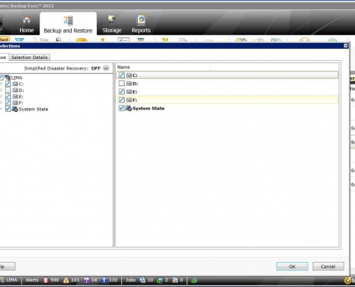Viewport: 355px width, 287px height.
Task: Click the OK button
Action: click(292, 266)
